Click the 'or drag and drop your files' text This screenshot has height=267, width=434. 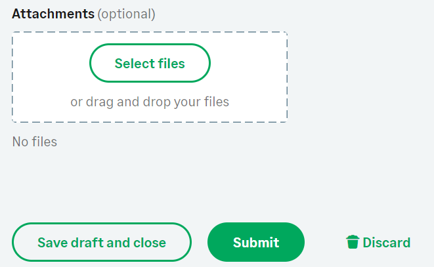click(x=150, y=102)
